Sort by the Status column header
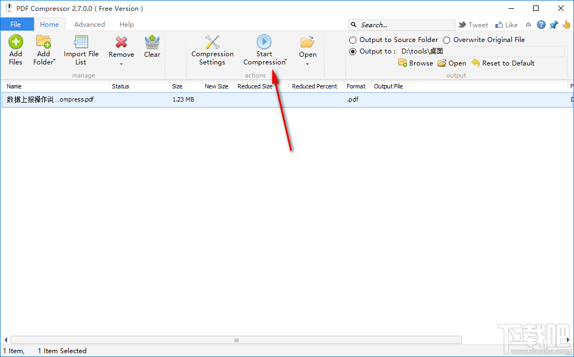Screen dimensions: 574x357 click(x=140, y=86)
